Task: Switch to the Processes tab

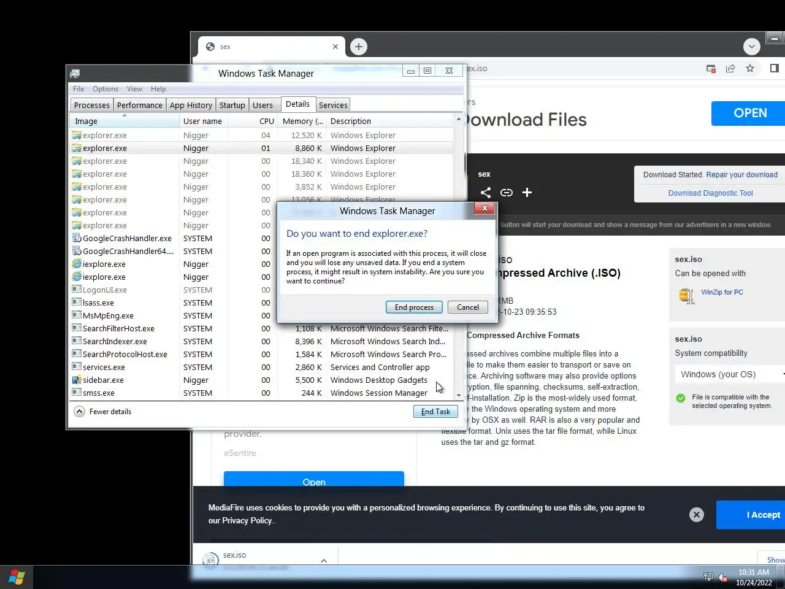Action: [92, 106]
